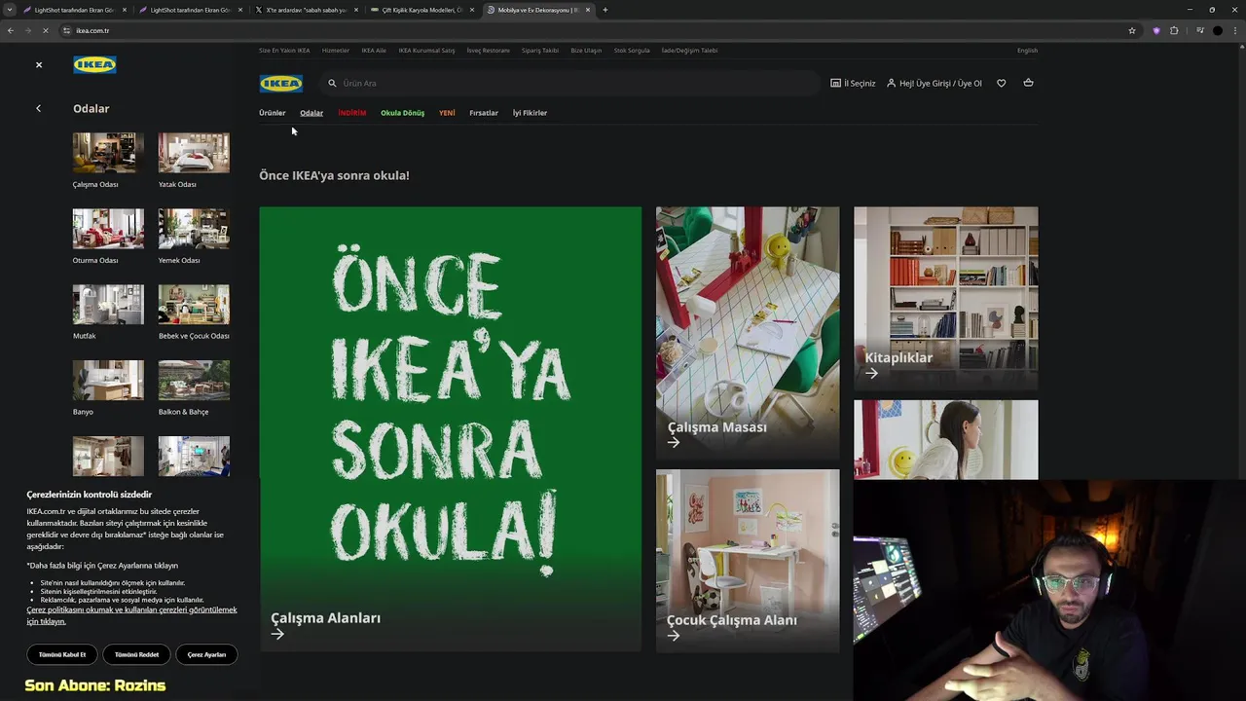Open Hej! Üye Girişi / Üye Ol
The width and height of the screenshot is (1246, 701).
point(934,83)
